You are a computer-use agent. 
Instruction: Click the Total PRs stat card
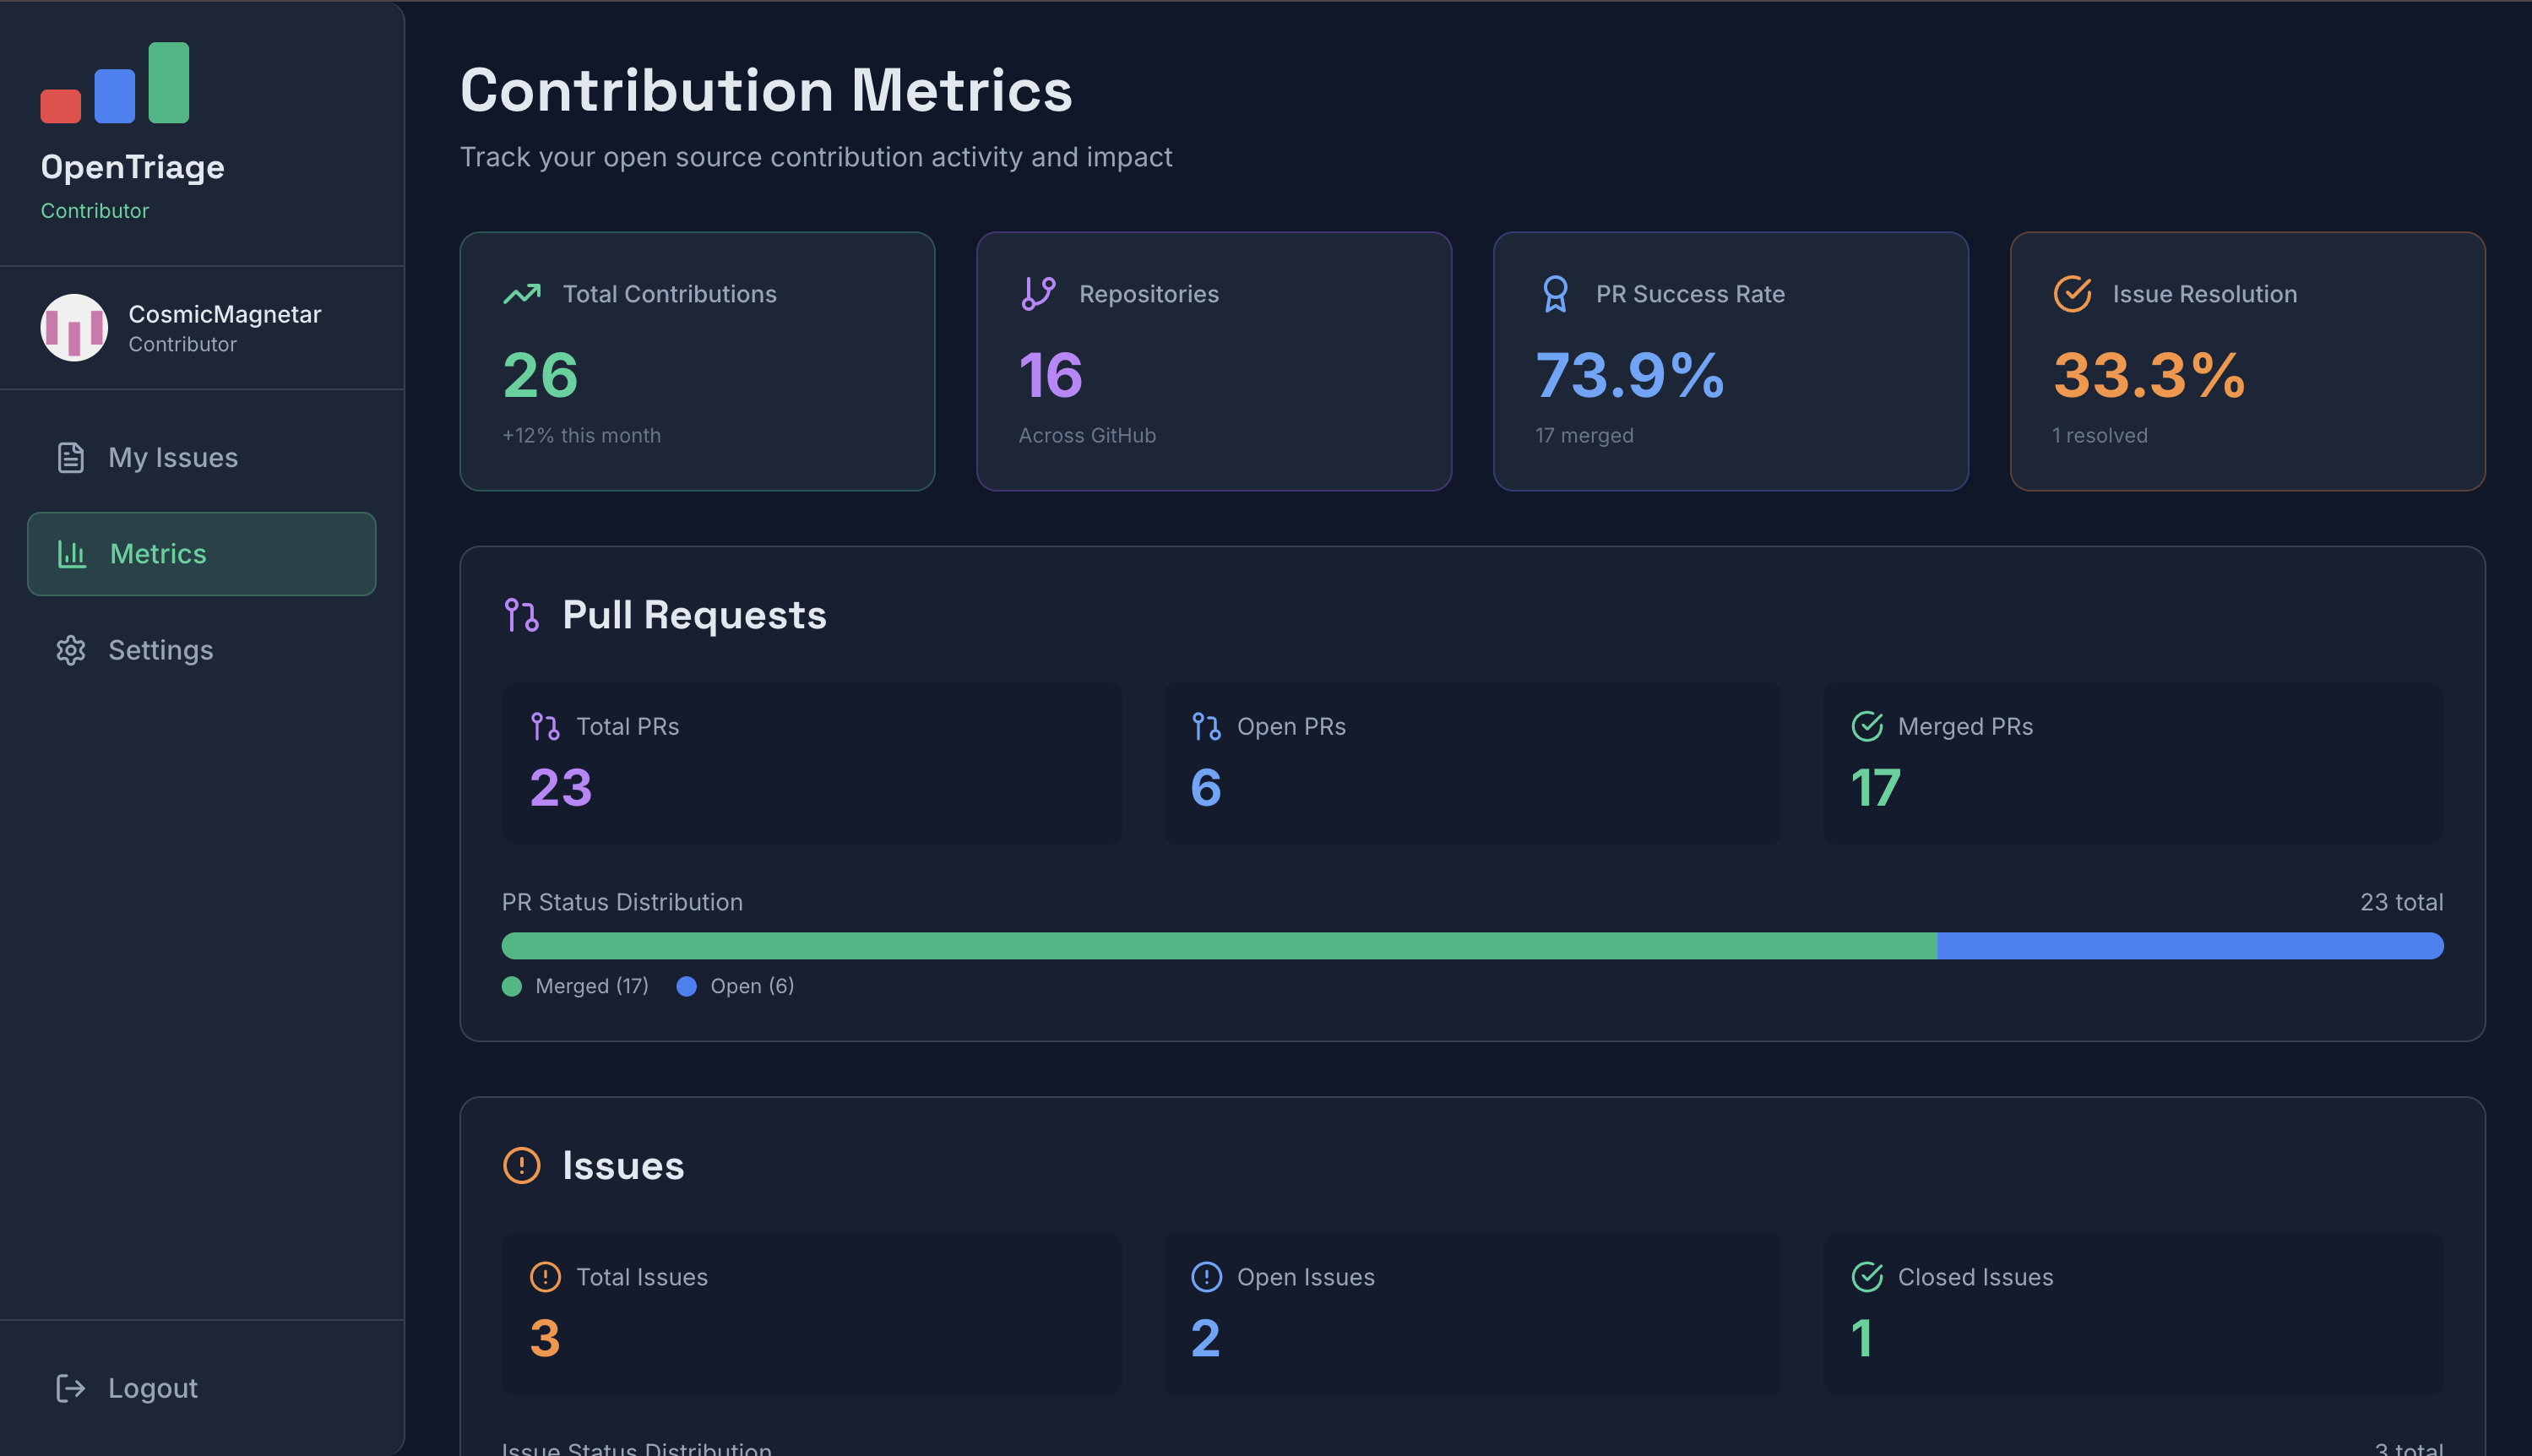811,763
